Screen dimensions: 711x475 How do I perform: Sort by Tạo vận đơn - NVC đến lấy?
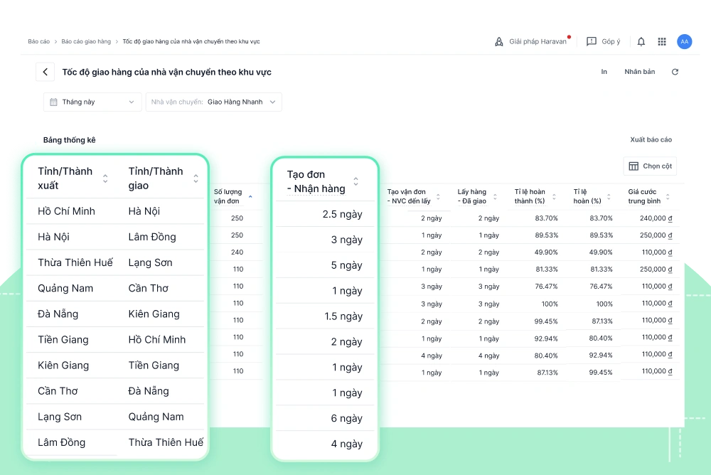(438, 196)
